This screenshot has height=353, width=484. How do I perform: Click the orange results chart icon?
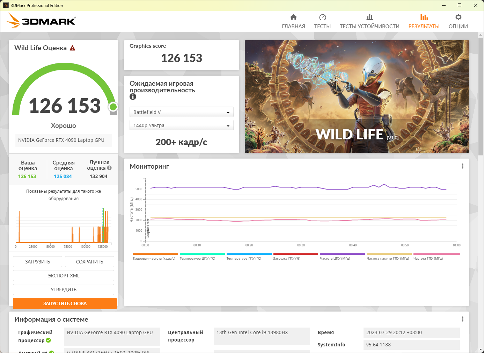[x=424, y=17]
